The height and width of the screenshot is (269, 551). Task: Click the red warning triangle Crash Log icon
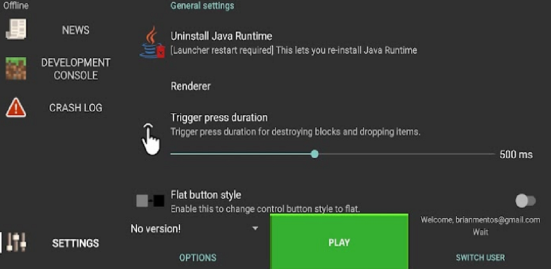pos(16,108)
